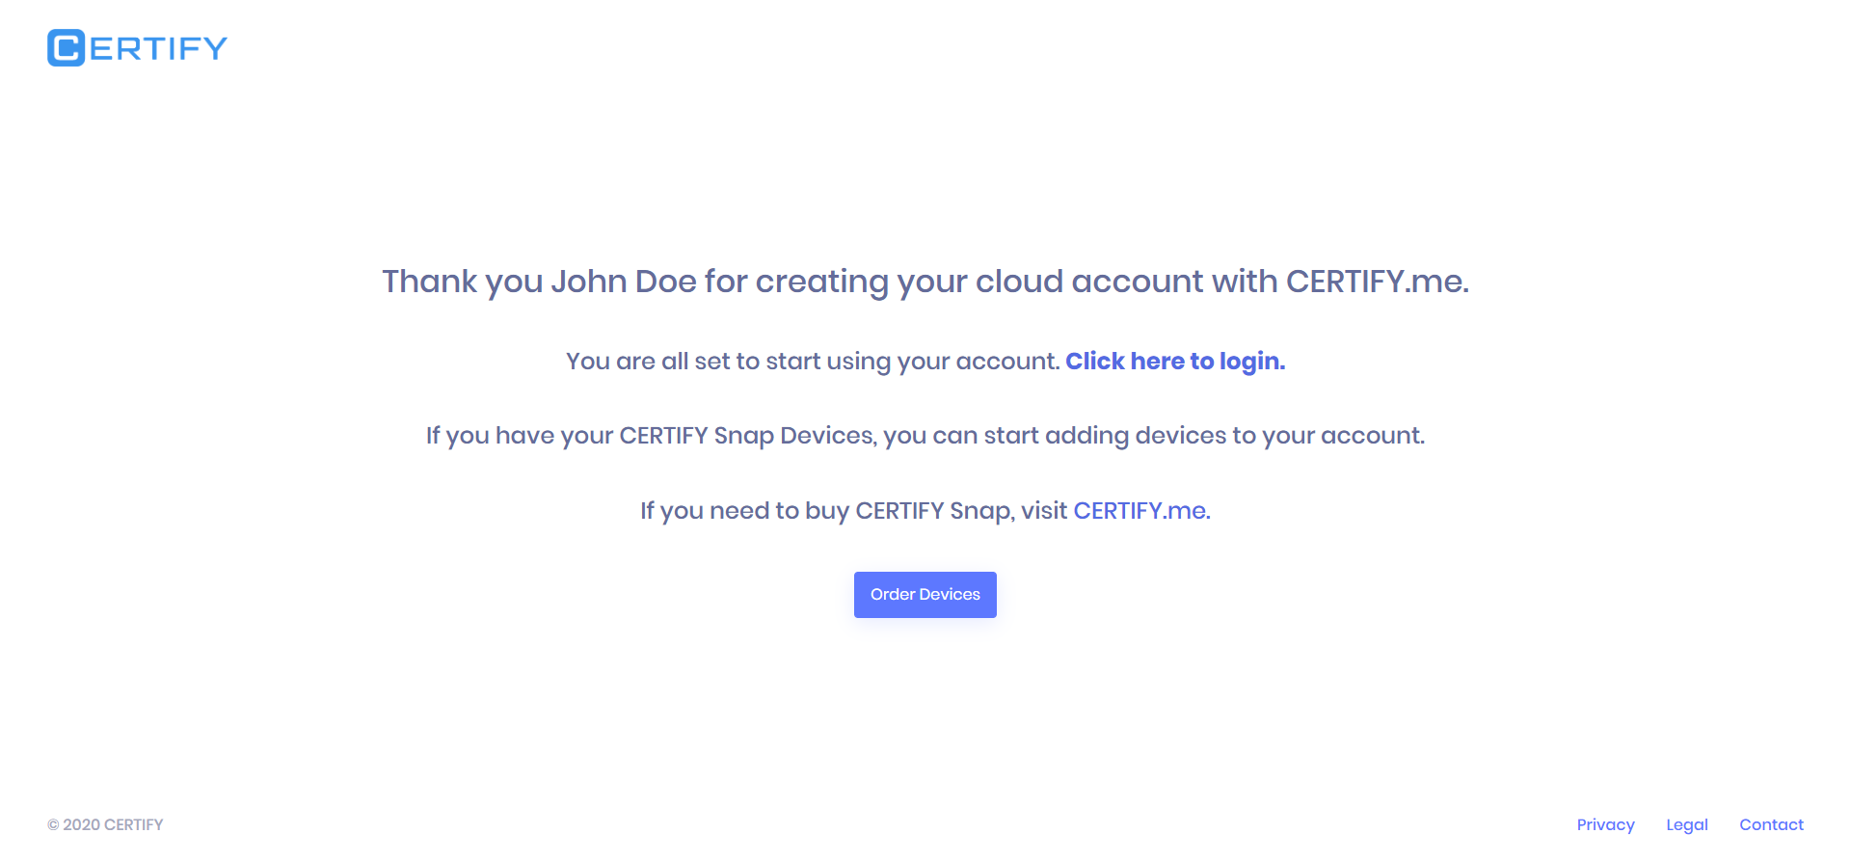1850x861 pixels.
Task: Click the word 'visit' before CERTIFY.me link
Action: [x=1044, y=511]
